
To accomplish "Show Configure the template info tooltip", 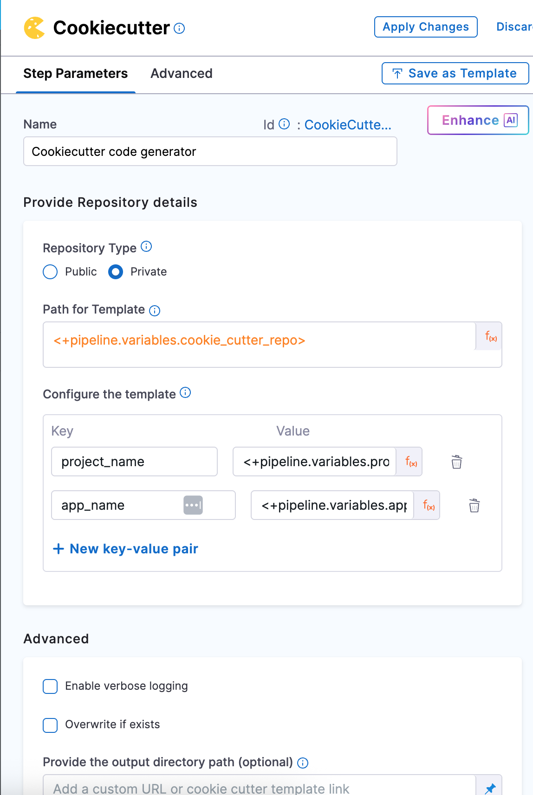I will (x=185, y=393).
